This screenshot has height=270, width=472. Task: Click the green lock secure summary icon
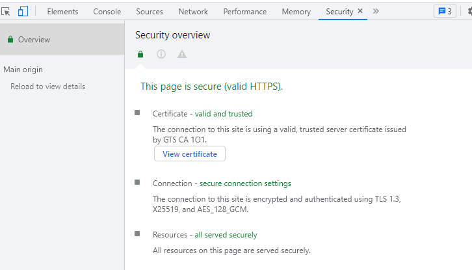point(140,54)
